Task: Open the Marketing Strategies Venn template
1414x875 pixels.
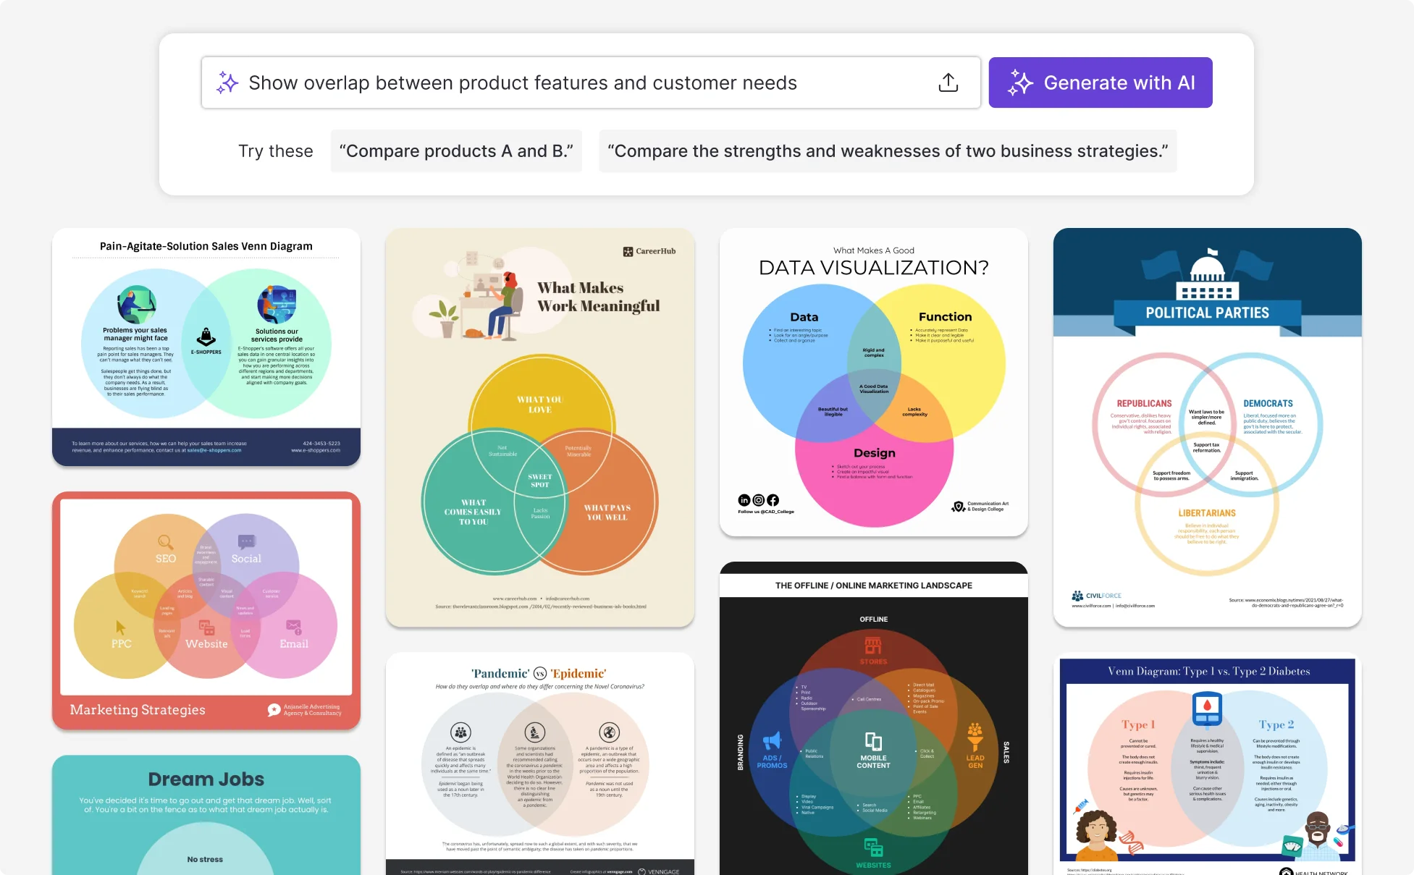Action: pyautogui.click(x=206, y=611)
